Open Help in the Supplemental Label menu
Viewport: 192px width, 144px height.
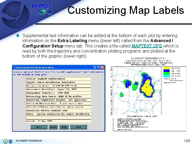point(64,127)
